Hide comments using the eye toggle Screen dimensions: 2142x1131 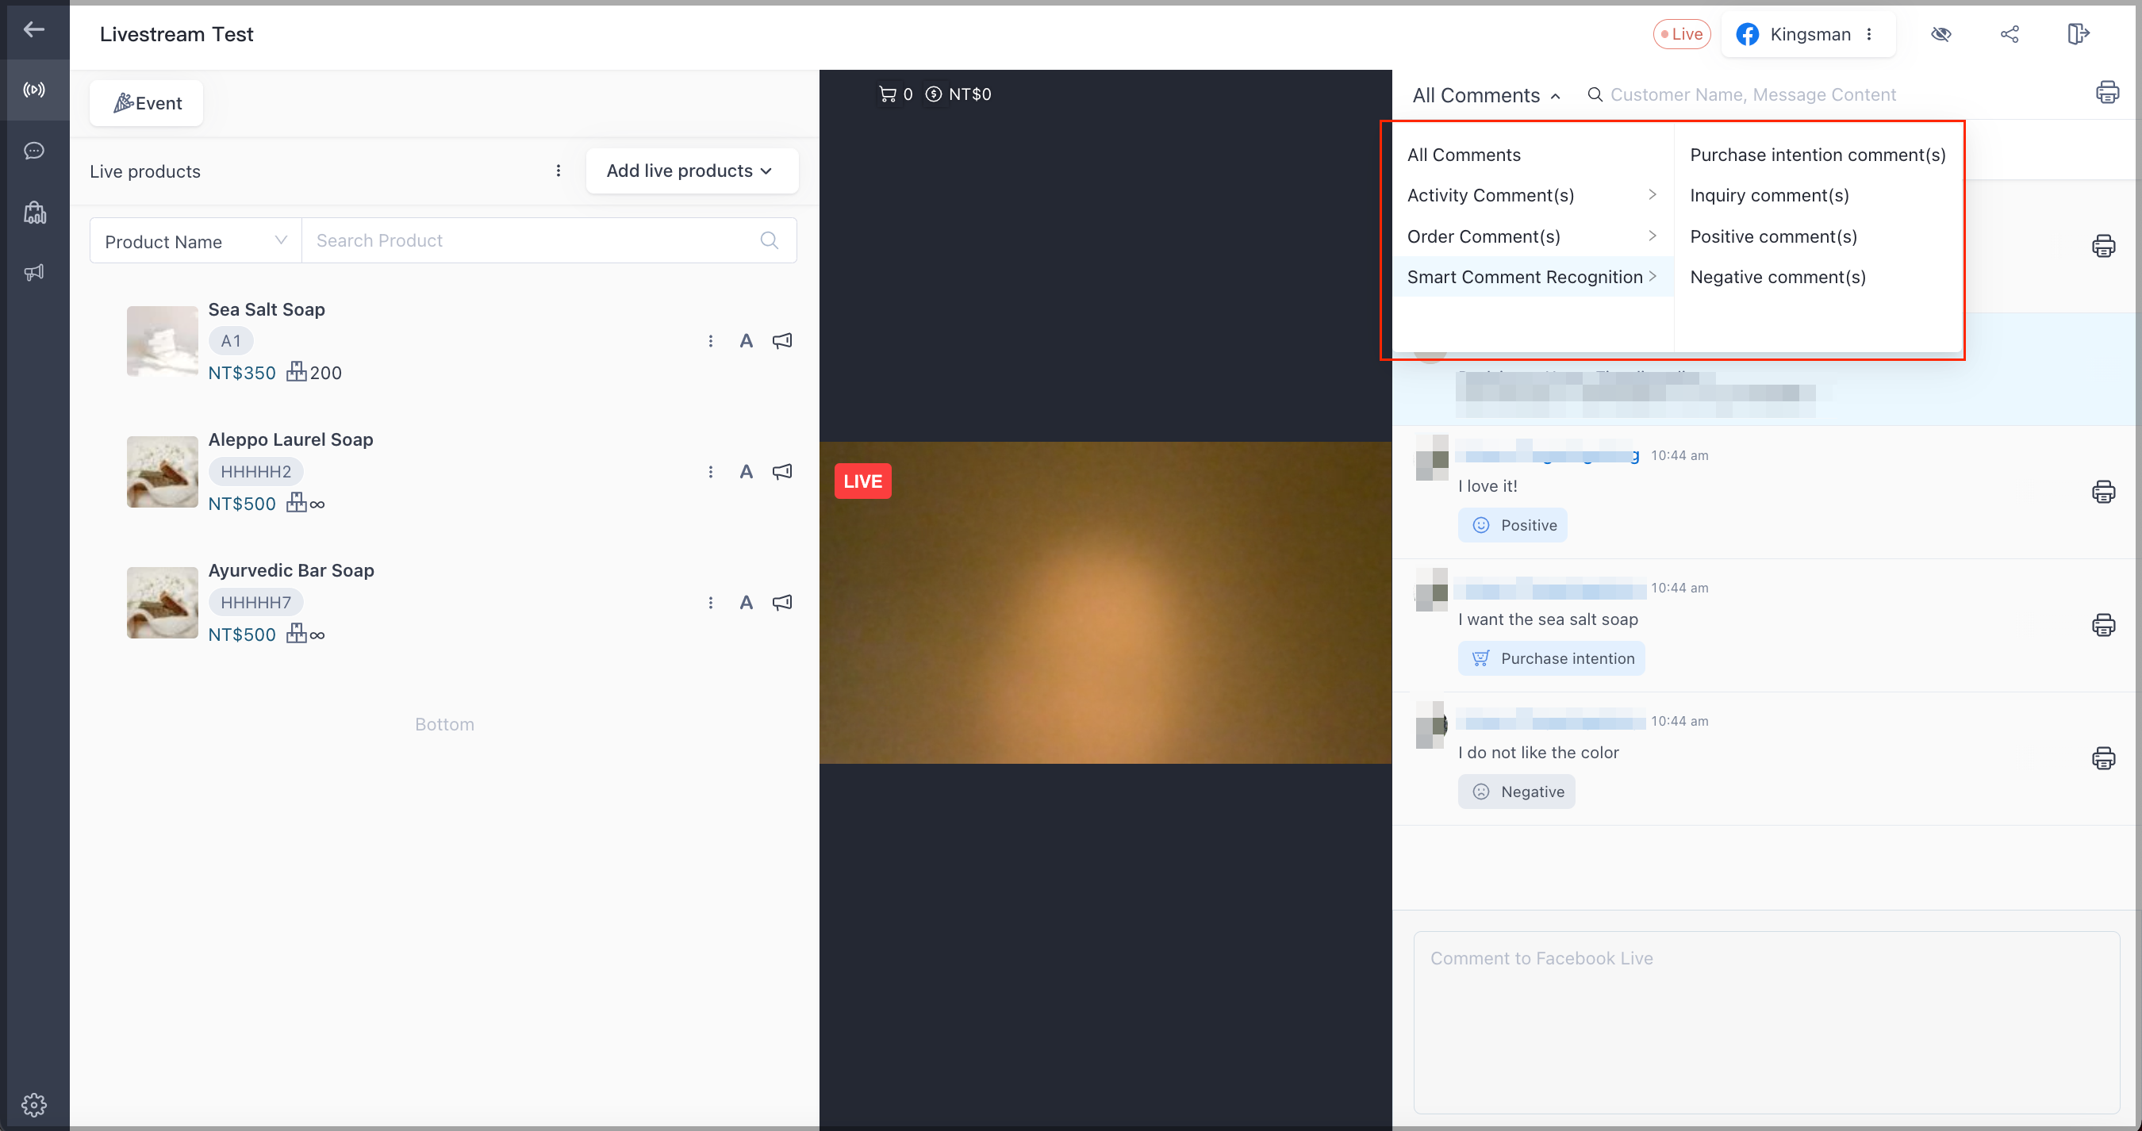pos(1941,34)
